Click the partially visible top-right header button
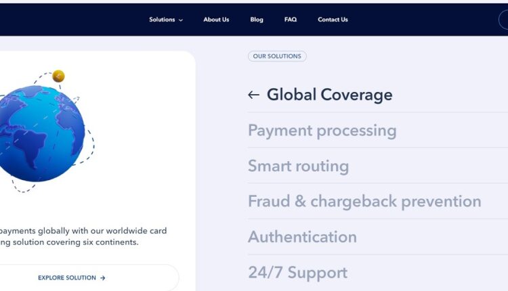Screen dimensions: 508x291 pyautogui.click(x=503, y=20)
